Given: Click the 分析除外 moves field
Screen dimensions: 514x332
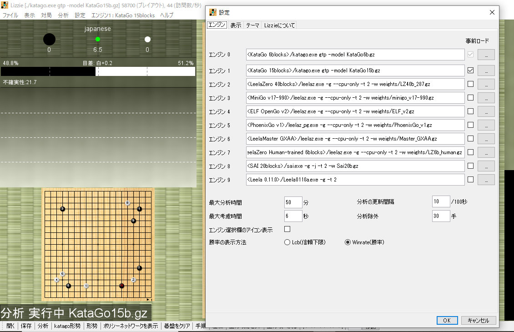Looking at the screenshot, I should click(x=441, y=216).
